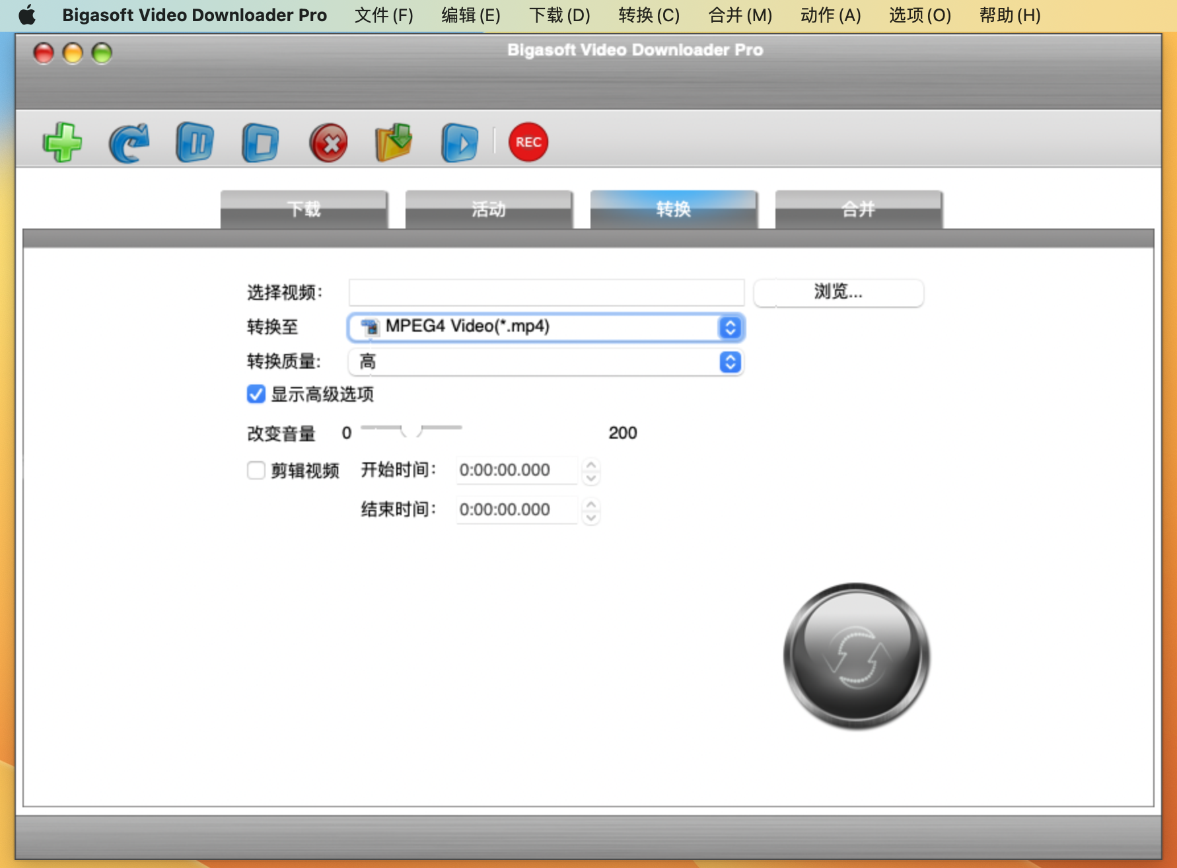Image resolution: width=1177 pixels, height=868 pixels.
Task: Switch to the 合并 tab
Action: [858, 209]
